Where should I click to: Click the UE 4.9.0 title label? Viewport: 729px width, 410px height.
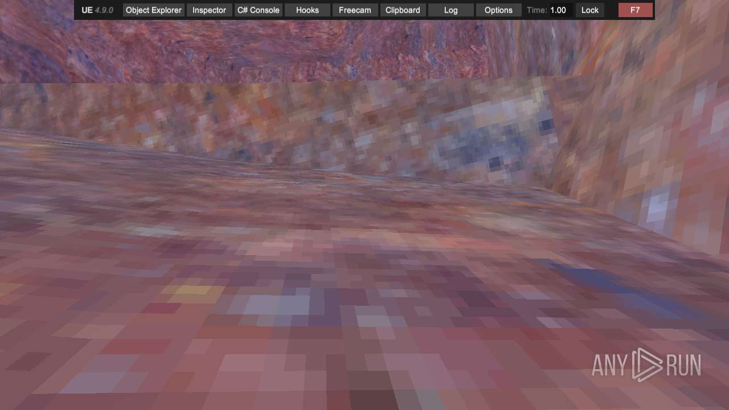(97, 10)
